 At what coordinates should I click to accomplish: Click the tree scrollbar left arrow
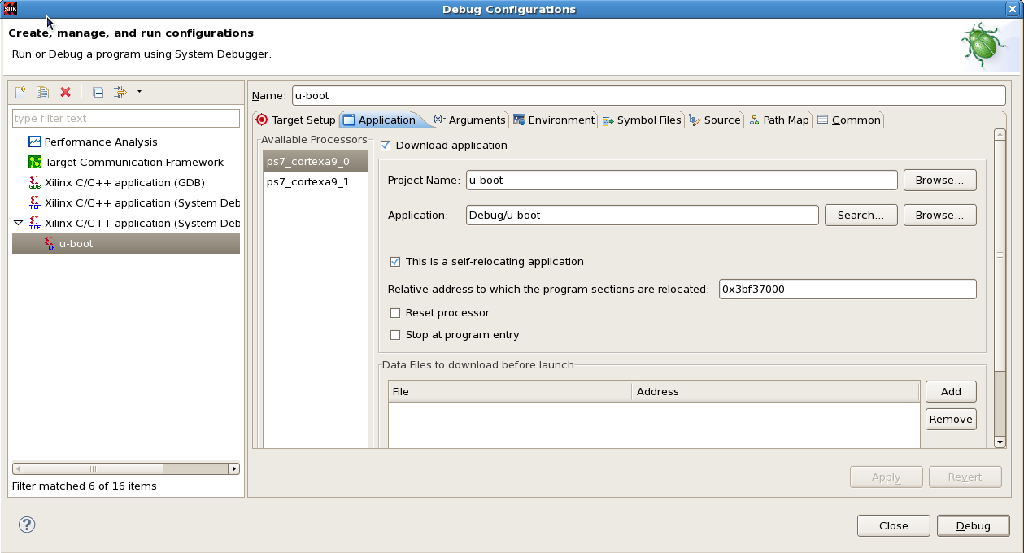[18, 468]
